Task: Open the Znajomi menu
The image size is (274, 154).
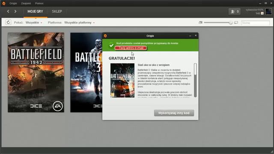Action: click(x=26, y=3)
